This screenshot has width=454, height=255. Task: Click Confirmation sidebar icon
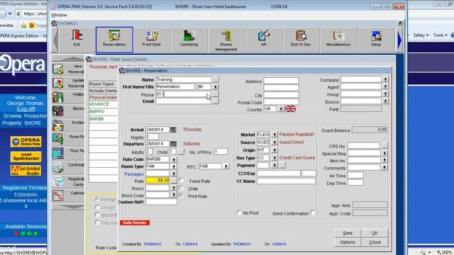point(58,167)
